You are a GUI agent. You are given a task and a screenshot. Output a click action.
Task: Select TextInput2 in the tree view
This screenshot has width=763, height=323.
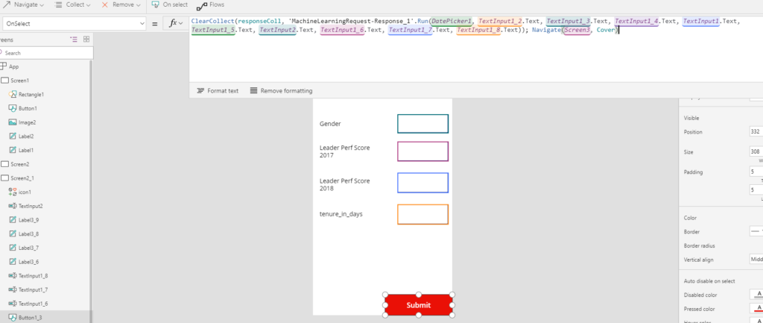31,206
